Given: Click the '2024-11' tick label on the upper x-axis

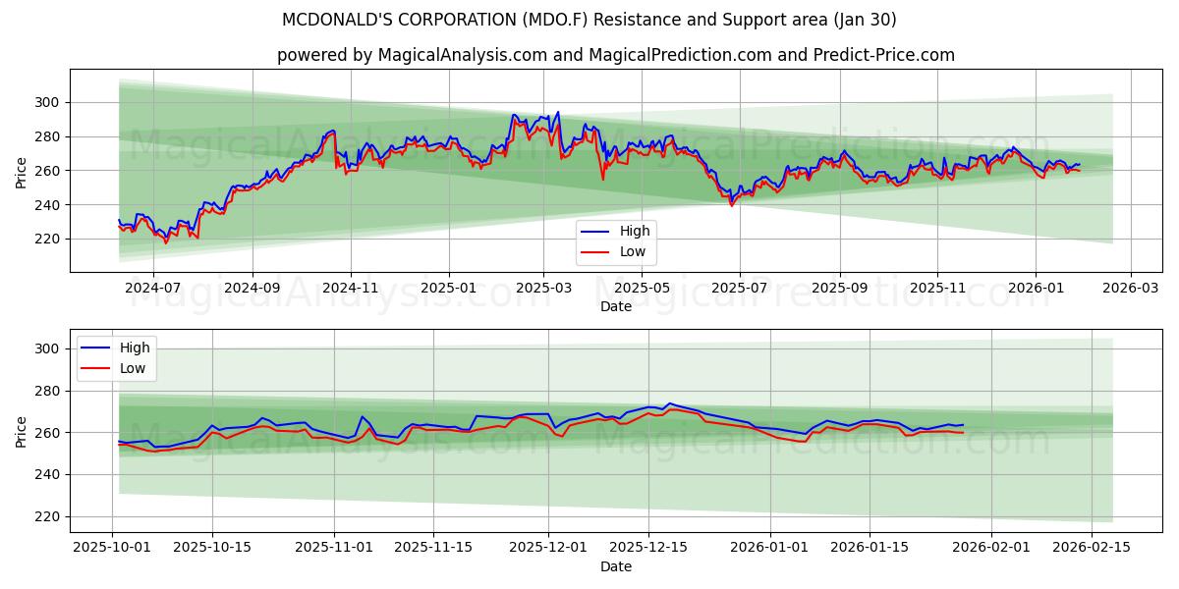Looking at the screenshot, I should click(351, 289).
